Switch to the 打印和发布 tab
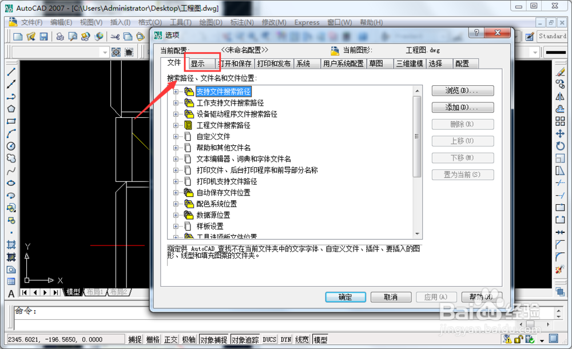Viewport: 572px width, 349px height. pos(273,64)
